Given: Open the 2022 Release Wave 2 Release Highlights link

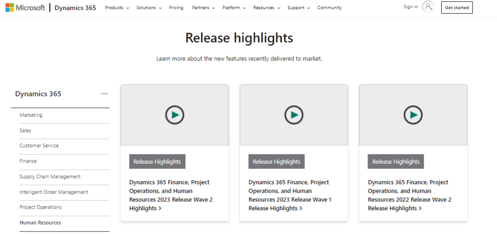Looking at the screenshot, I should click(x=410, y=195).
